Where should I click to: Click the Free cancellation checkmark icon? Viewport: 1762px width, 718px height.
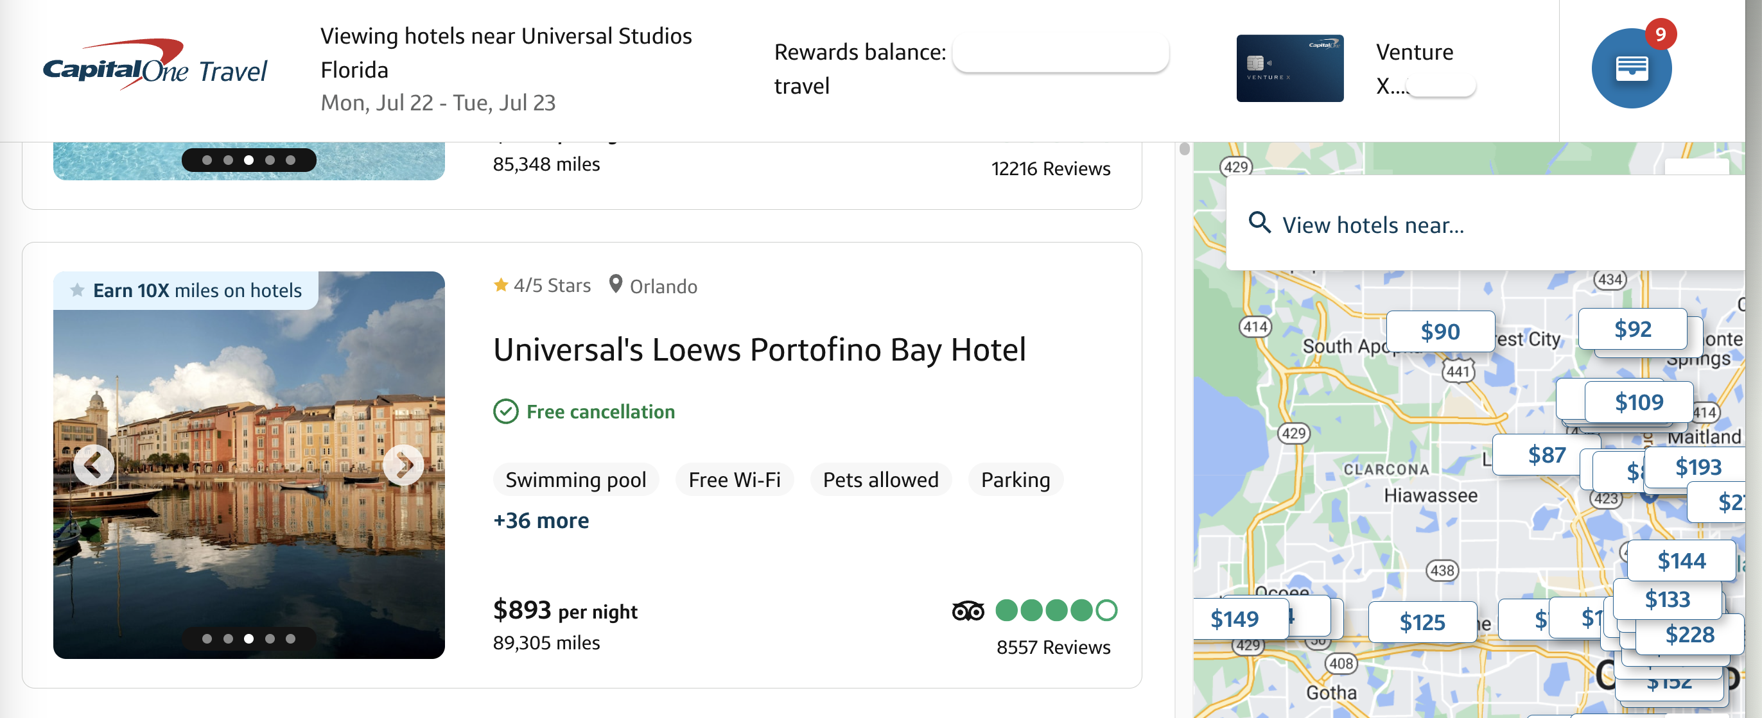click(505, 412)
